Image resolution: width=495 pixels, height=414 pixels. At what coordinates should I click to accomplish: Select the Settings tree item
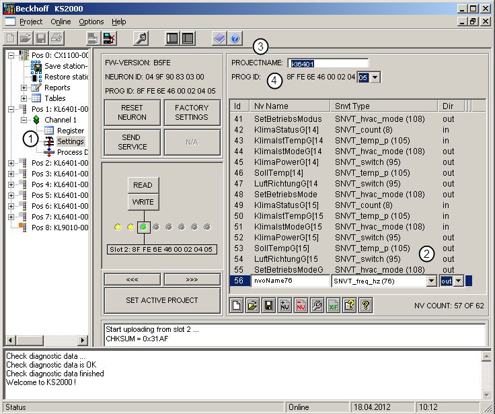point(71,141)
